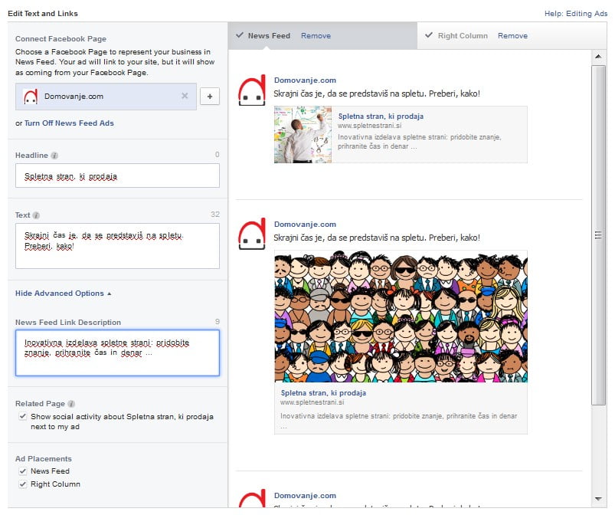Select Domovanje.com page logo in selector
This screenshot has width=615, height=515.
(31, 96)
